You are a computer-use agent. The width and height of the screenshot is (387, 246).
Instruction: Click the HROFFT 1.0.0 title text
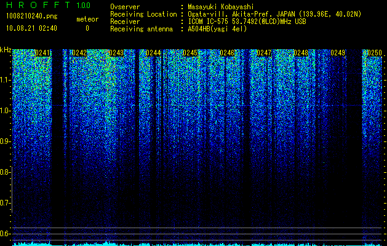pos(49,5)
